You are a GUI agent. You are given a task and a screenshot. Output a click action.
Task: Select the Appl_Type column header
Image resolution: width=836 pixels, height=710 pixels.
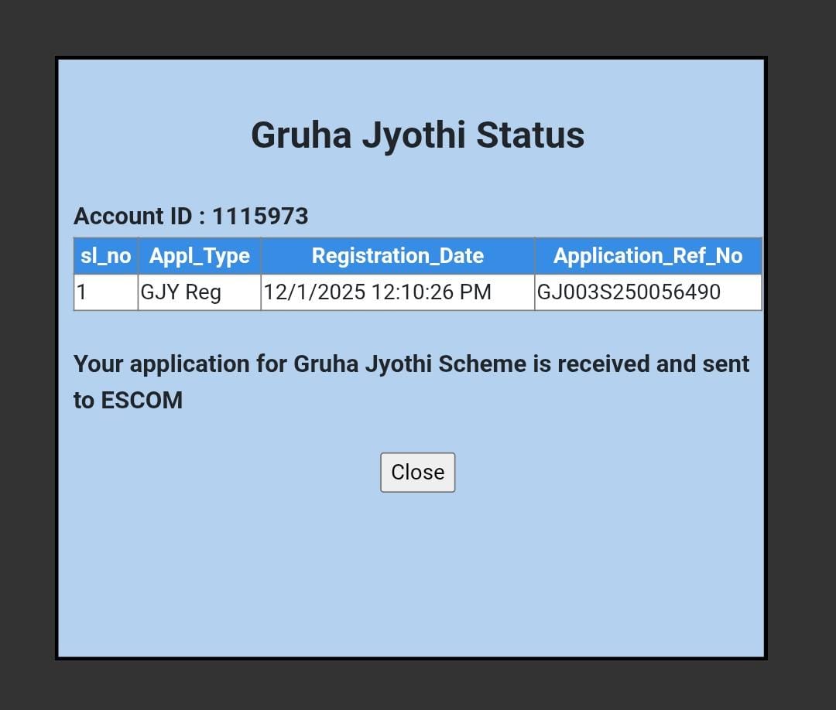pos(200,256)
